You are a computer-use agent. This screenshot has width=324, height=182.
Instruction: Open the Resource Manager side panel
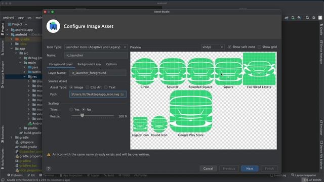(x=3, y=74)
